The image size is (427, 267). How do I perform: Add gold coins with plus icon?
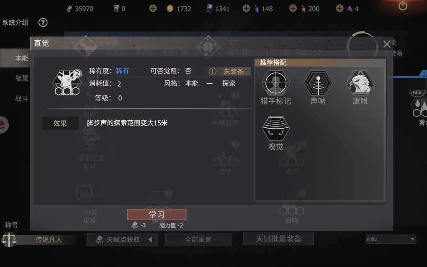click(153, 8)
